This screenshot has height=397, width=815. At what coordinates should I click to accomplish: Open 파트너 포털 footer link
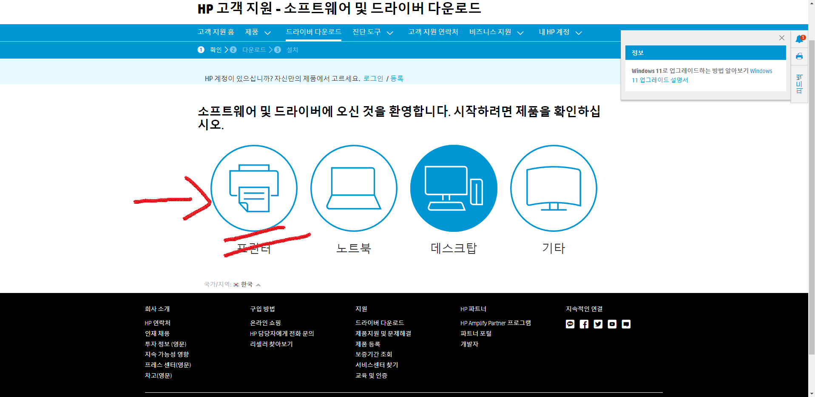[x=476, y=334]
